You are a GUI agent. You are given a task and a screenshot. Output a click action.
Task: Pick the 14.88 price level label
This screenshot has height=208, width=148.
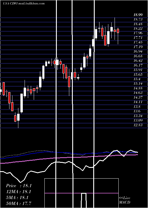click(x=138, y=88)
